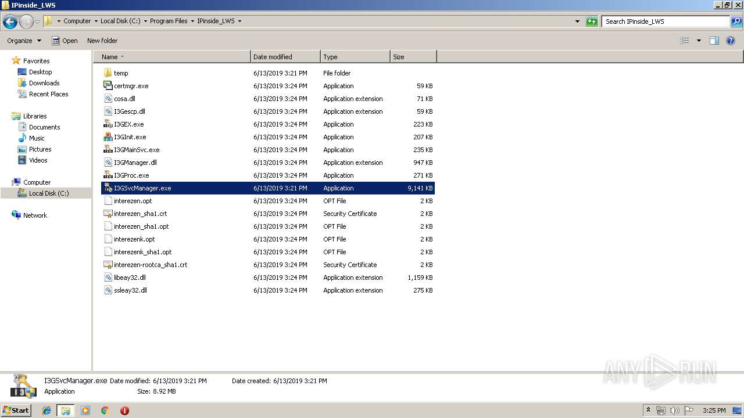744x418 pixels.
Task: Select the I3GMainSvc.exe application icon
Action: 108,150
